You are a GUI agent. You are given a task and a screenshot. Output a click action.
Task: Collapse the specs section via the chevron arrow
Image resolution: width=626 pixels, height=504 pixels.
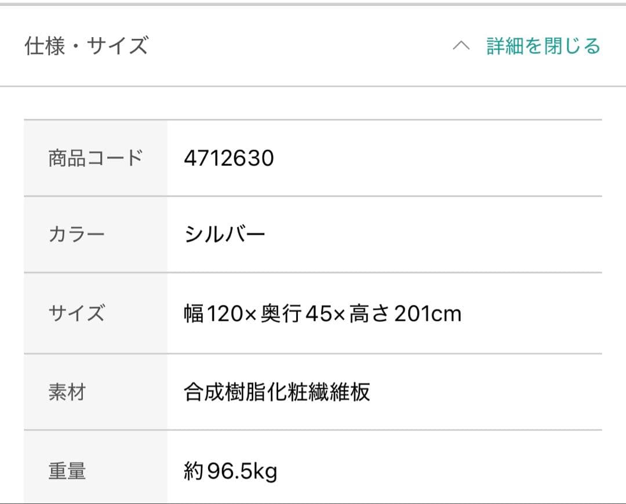click(461, 46)
